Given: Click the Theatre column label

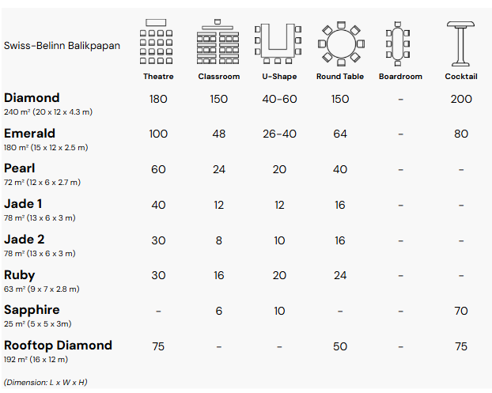Looking at the screenshot, I should click(158, 77).
